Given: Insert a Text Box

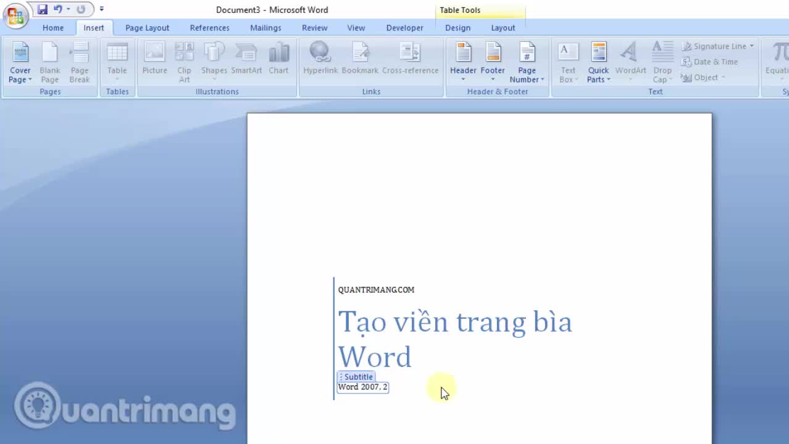Looking at the screenshot, I should coord(568,62).
